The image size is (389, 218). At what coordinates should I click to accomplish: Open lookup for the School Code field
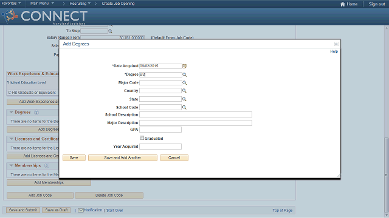click(x=184, y=107)
